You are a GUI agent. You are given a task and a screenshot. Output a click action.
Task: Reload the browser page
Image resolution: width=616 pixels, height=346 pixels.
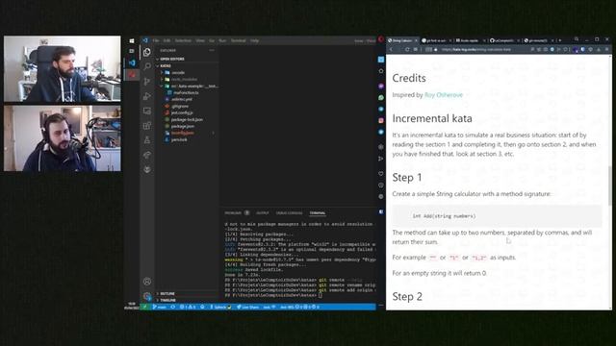tap(407, 49)
